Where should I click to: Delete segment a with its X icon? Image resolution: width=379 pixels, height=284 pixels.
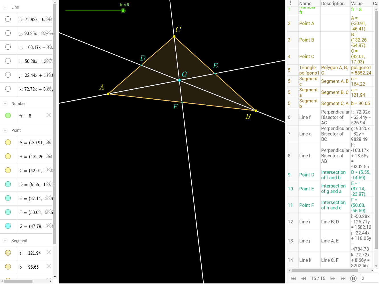tap(49, 252)
